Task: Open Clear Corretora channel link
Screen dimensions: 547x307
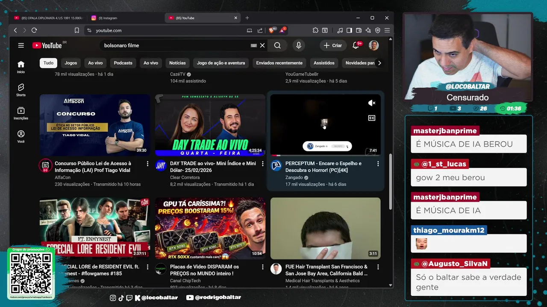Action: tap(185, 177)
